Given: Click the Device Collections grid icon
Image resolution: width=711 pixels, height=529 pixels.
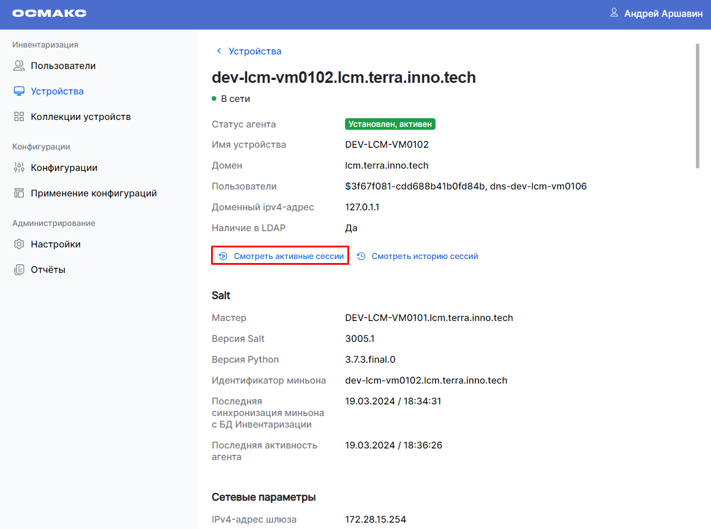Looking at the screenshot, I should coord(19,117).
